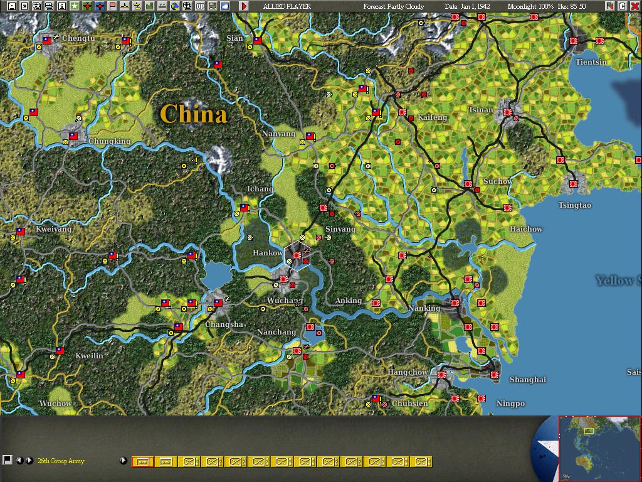Click the Date: Jan 1, 1942 text

click(467, 6)
